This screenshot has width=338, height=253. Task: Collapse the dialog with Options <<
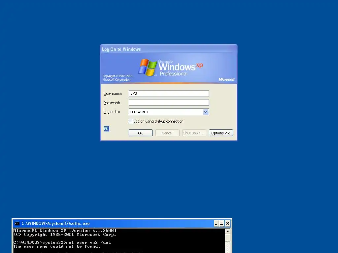tap(221, 133)
